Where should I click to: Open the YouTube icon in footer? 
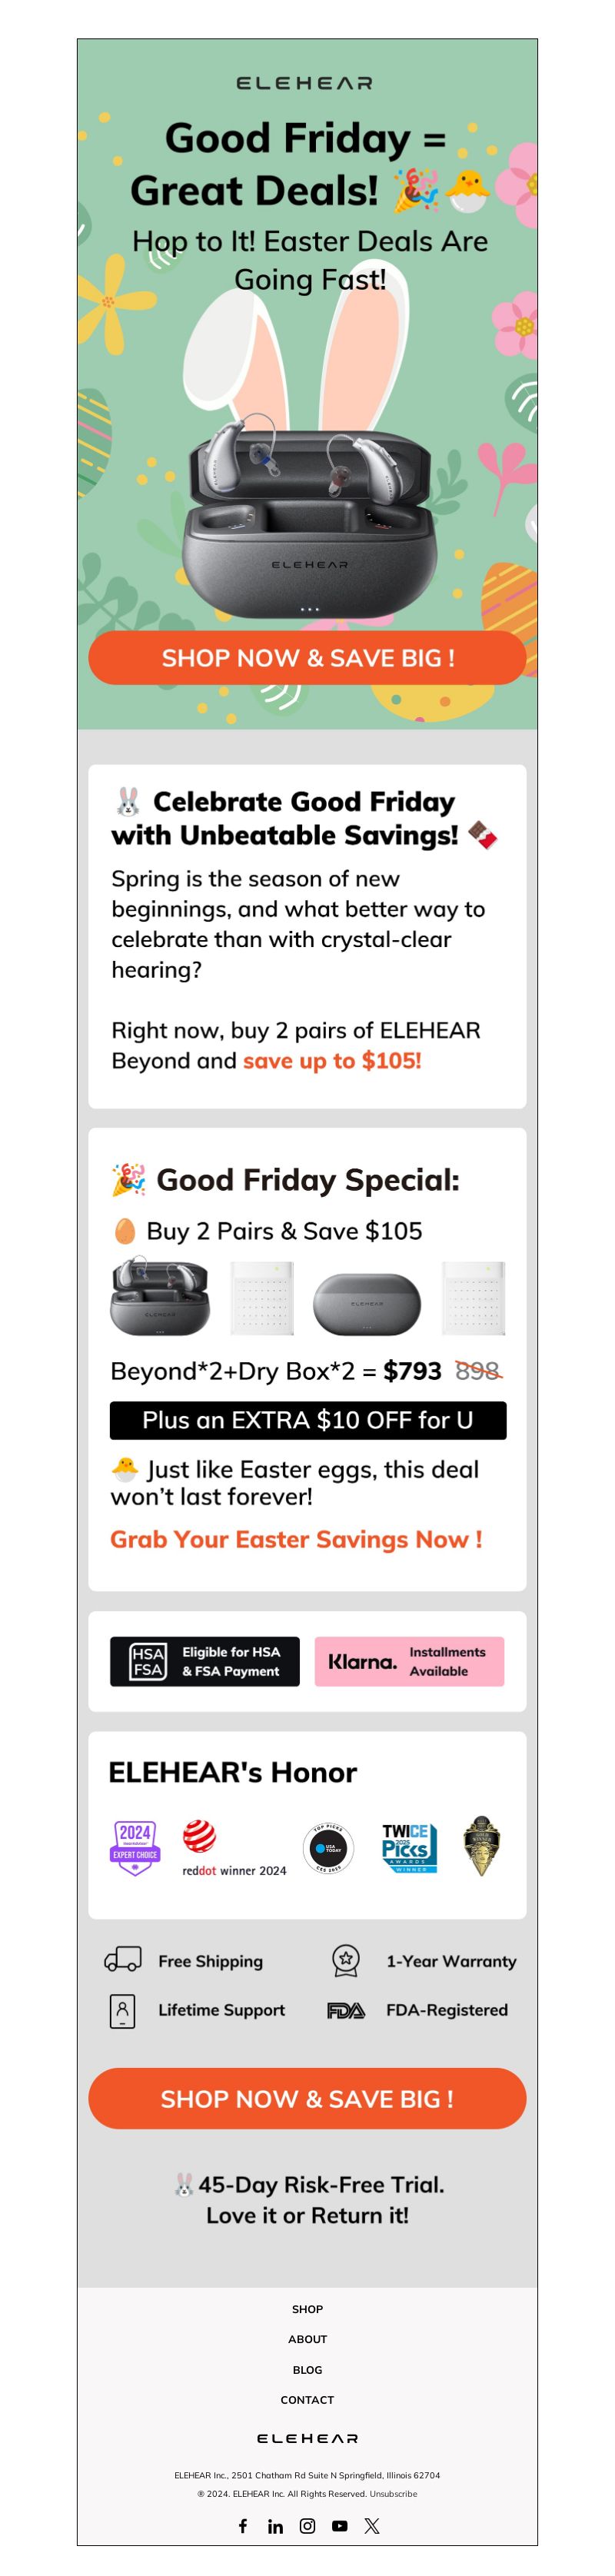340,2525
